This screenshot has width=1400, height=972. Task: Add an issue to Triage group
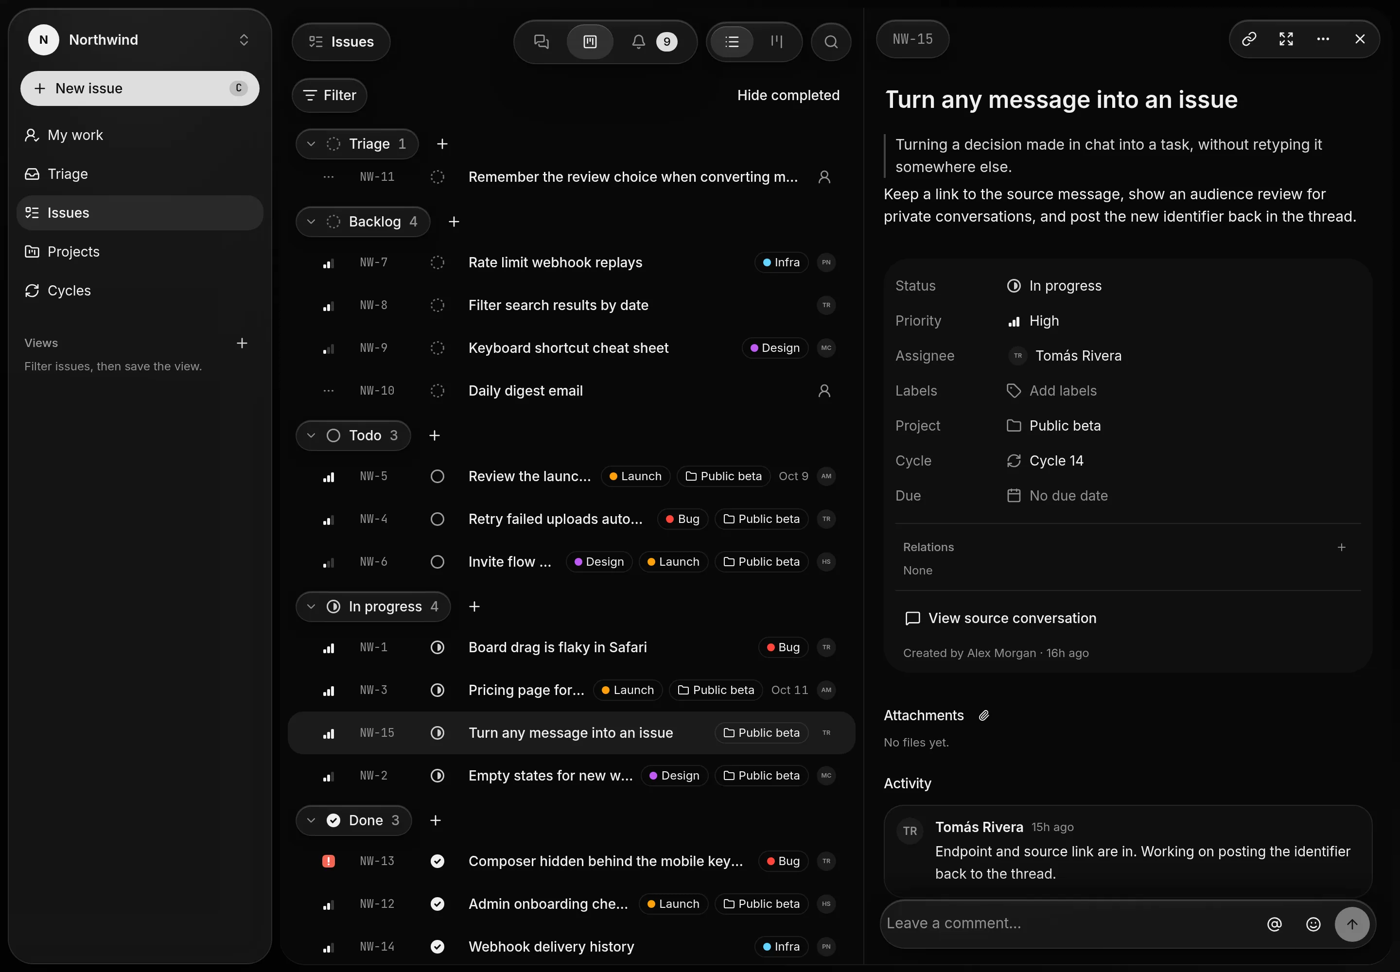point(442,144)
